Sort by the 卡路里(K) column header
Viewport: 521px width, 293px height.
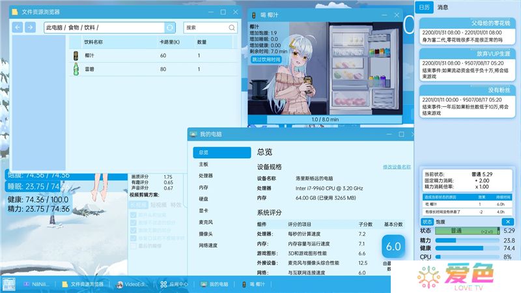coord(169,42)
